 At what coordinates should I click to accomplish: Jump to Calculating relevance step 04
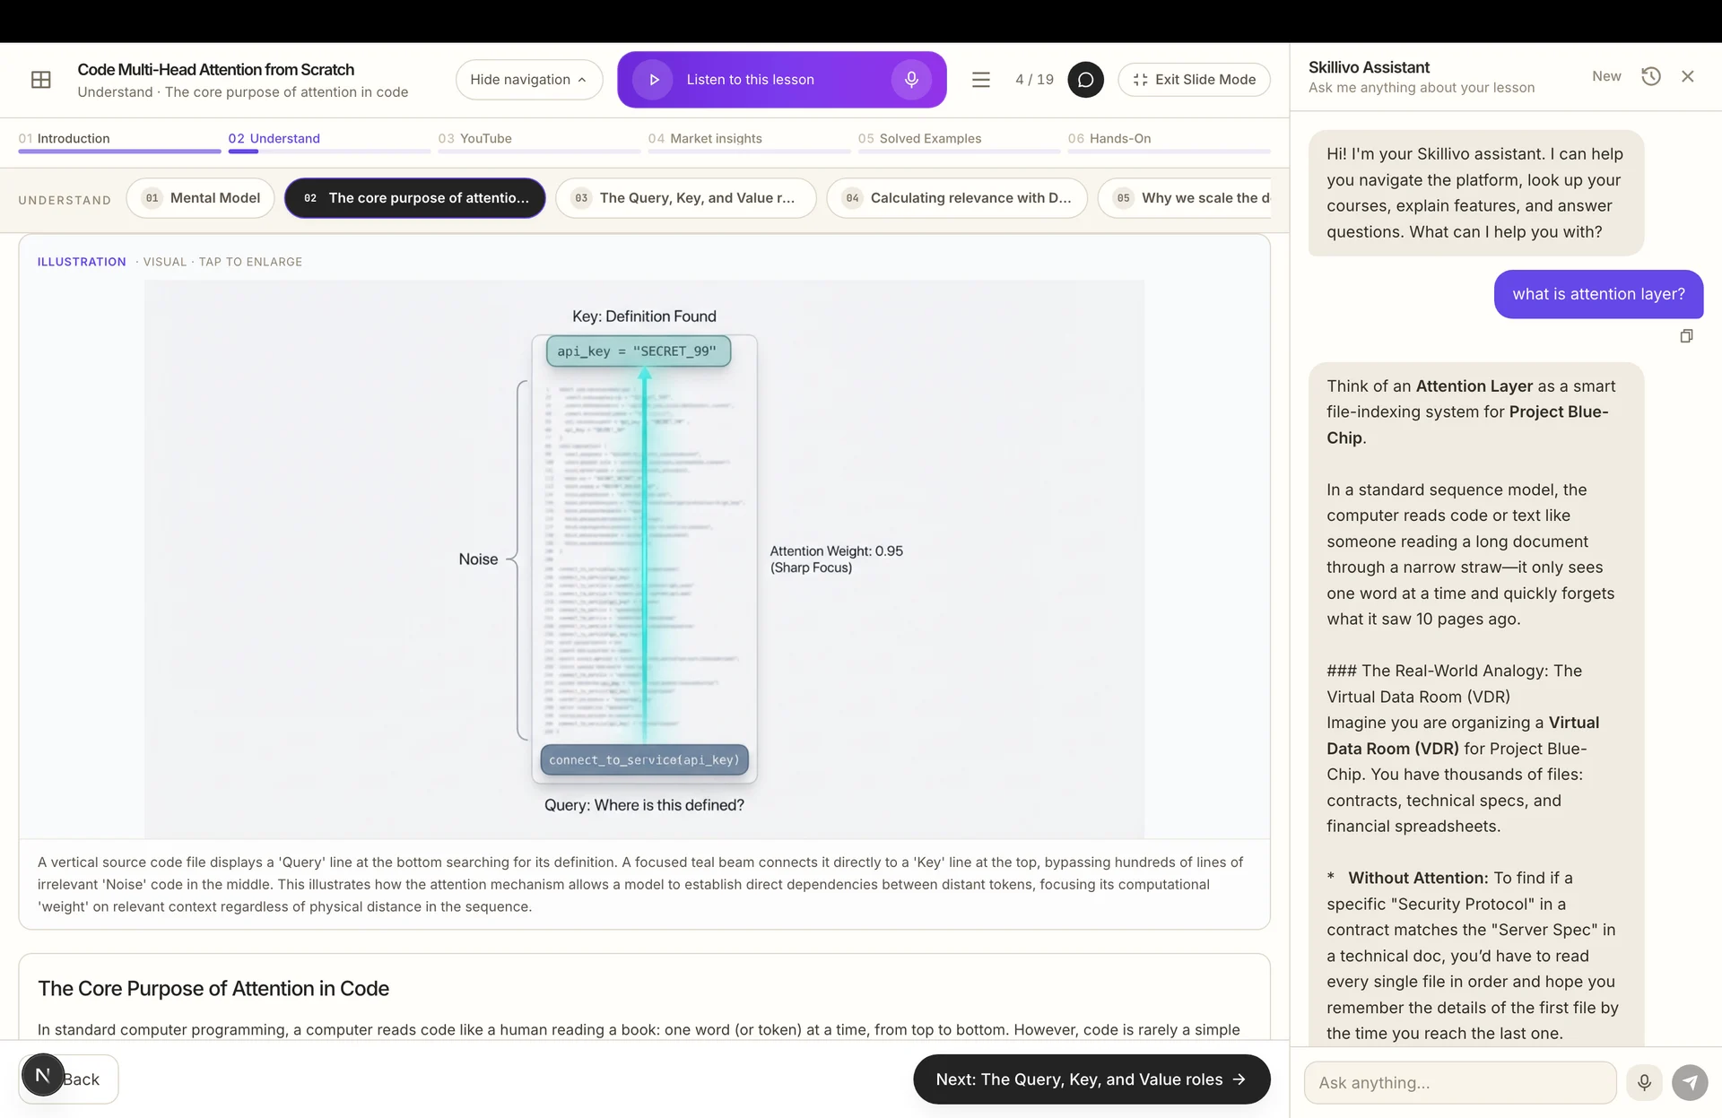957,198
